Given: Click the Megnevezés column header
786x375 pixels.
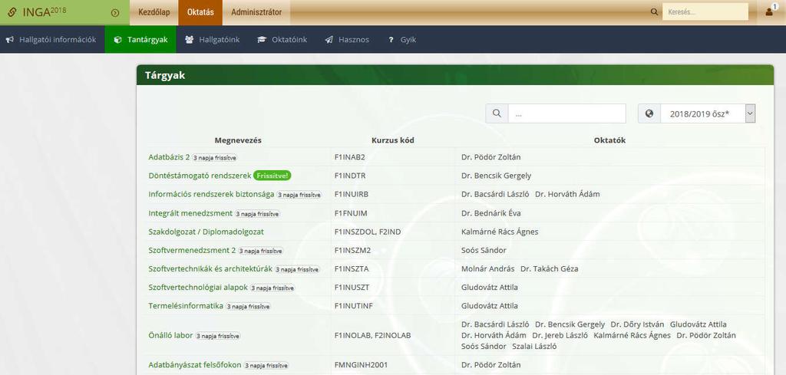Looking at the screenshot, I should tap(238, 140).
